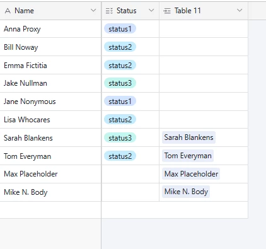Click the empty Table 11 cell for Jake Nullman
Viewport: 266px width, 249px height.
point(204,83)
